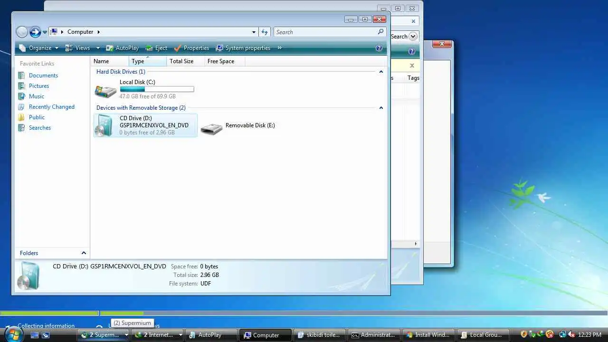This screenshot has width=608, height=342.
Task: Sort by the Total Size column header
Action: click(x=186, y=61)
